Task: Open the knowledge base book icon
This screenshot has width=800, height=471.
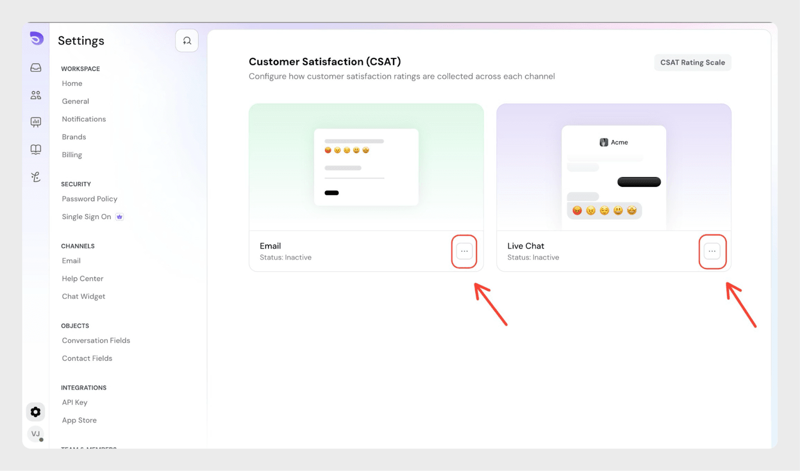Action: (36, 149)
